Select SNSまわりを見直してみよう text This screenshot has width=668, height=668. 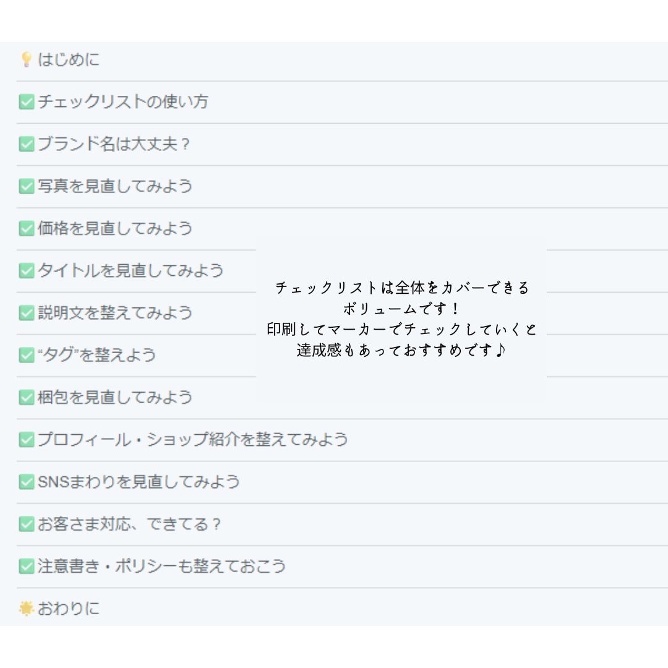(x=139, y=481)
